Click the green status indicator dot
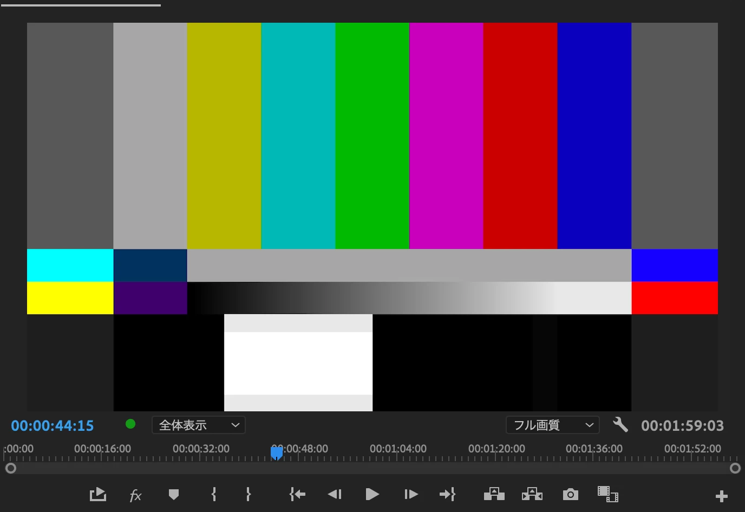 (x=130, y=424)
